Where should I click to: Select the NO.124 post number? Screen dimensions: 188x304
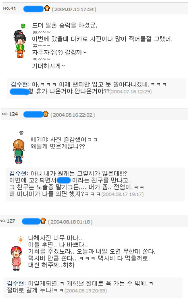(x=10, y=114)
